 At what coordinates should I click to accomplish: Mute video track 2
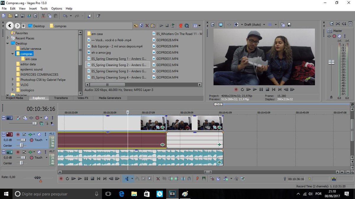(x=46, y=118)
